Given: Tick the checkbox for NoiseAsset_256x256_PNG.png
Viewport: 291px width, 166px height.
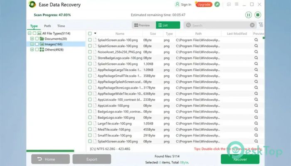Looking at the screenshot, I should [90, 52].
